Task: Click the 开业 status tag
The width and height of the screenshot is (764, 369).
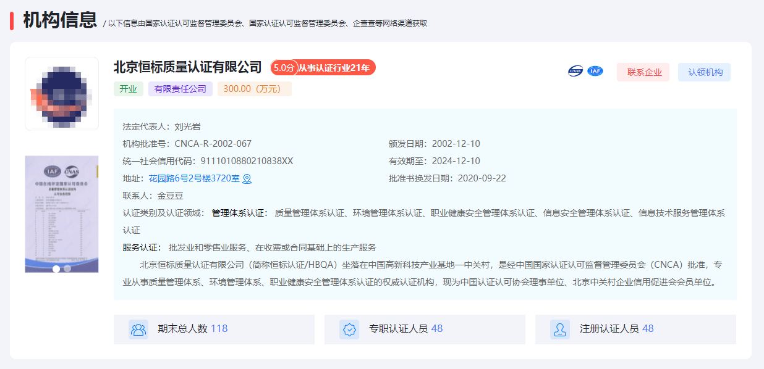Action: pos(129,89)
